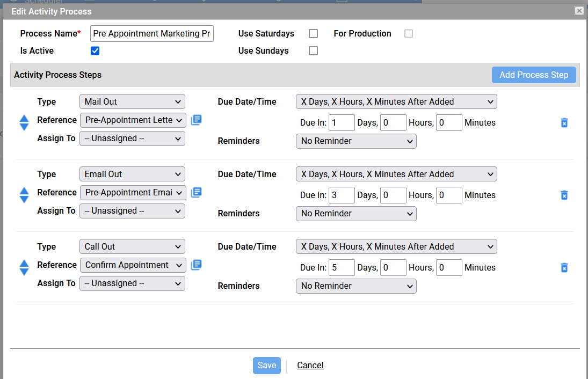588x379 pixels.
Task: Cancel editing the activity process
Action: 310,365
